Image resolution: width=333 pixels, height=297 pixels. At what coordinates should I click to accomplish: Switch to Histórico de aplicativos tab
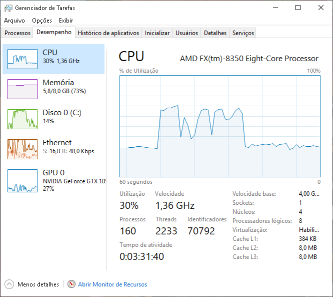tap(108, 33)
